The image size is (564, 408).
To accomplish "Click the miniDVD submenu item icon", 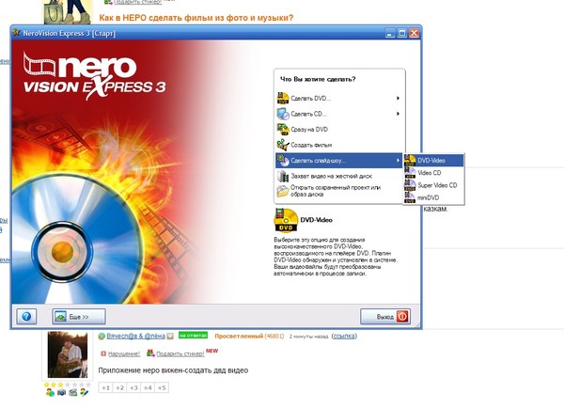I will [x=410, y=197].
